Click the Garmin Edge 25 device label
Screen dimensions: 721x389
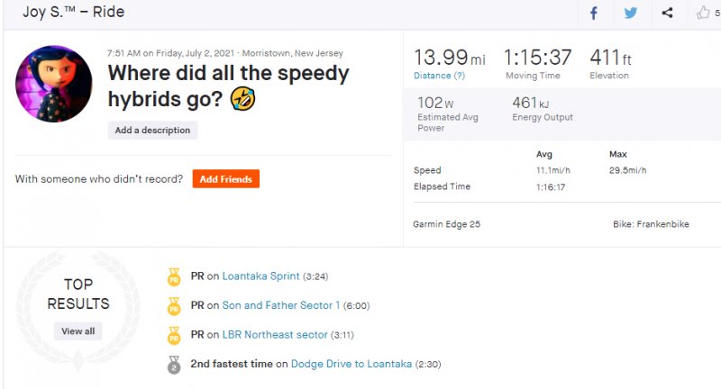click(446, 223)
